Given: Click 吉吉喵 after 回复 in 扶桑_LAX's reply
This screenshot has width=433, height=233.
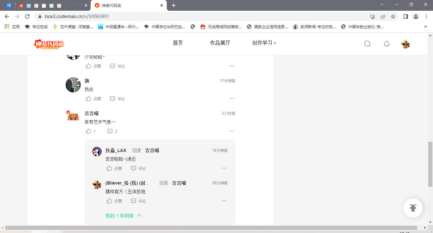Looking at the screenshot, I should point(152,151).
